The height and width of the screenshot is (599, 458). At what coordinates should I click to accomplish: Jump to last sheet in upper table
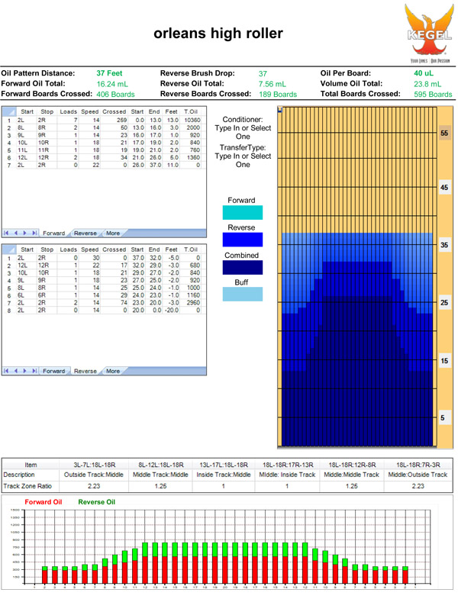coord(34,233)
